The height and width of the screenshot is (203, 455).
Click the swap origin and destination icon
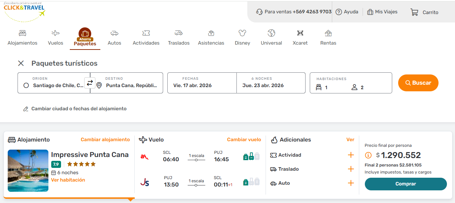(x=90, y=83)
